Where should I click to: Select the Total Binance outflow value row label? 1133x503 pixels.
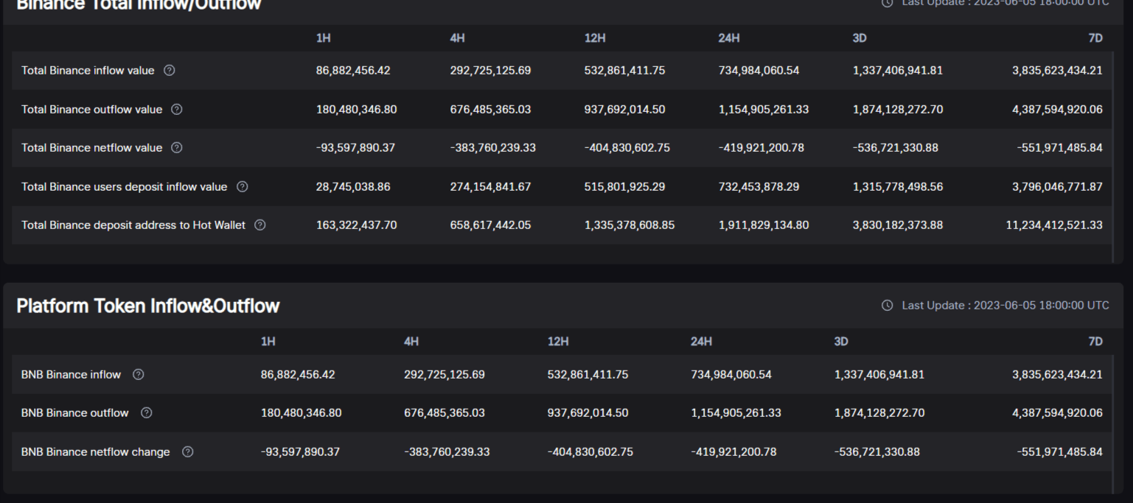(x=91, y=109)
